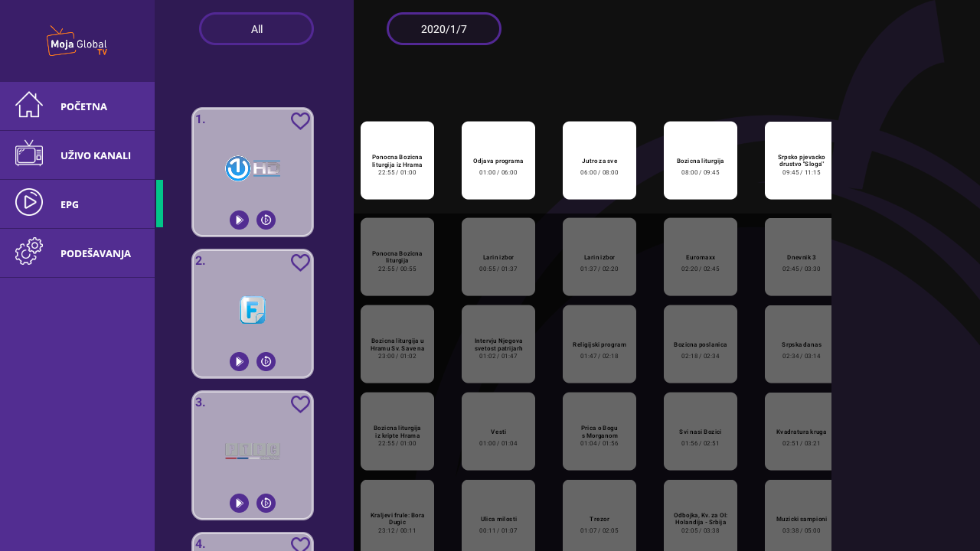This screenshot has width=980, height=551.
Task: Open program Ponocna Bozicna liturgija iz Hrama
Action: [397, 161]
